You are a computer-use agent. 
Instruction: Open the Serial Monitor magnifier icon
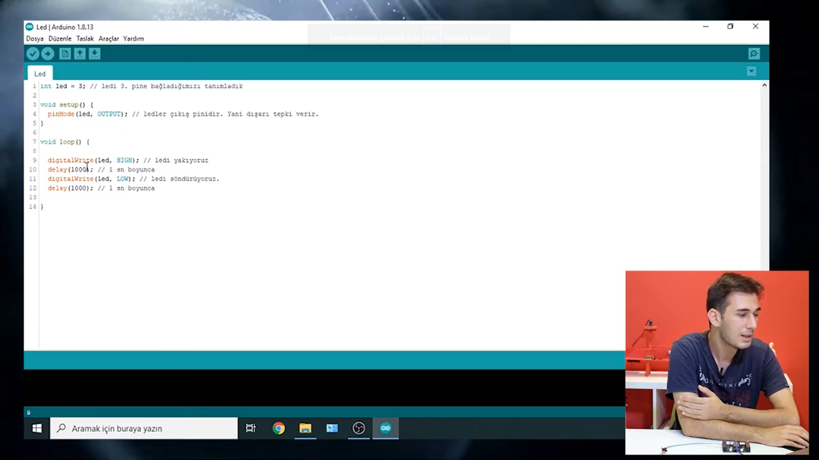click(x=753, y=54)
